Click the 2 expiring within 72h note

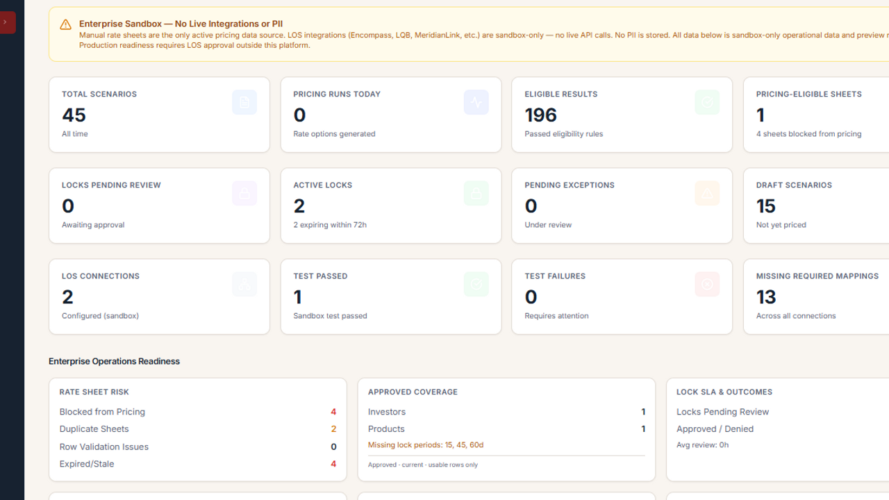[x=330, y=225]
